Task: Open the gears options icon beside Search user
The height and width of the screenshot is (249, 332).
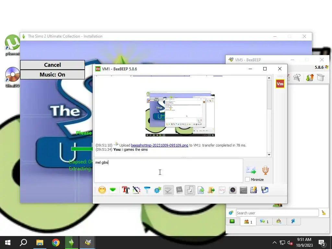Action: pos(231,213)
